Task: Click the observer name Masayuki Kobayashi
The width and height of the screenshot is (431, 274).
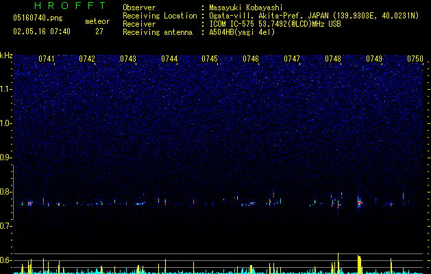Action: tap(246, 8)
